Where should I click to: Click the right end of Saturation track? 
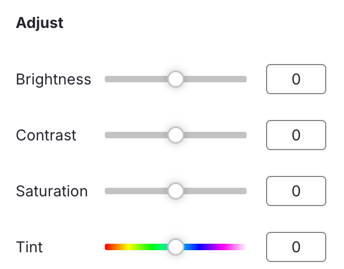click(x=243, y=191)
